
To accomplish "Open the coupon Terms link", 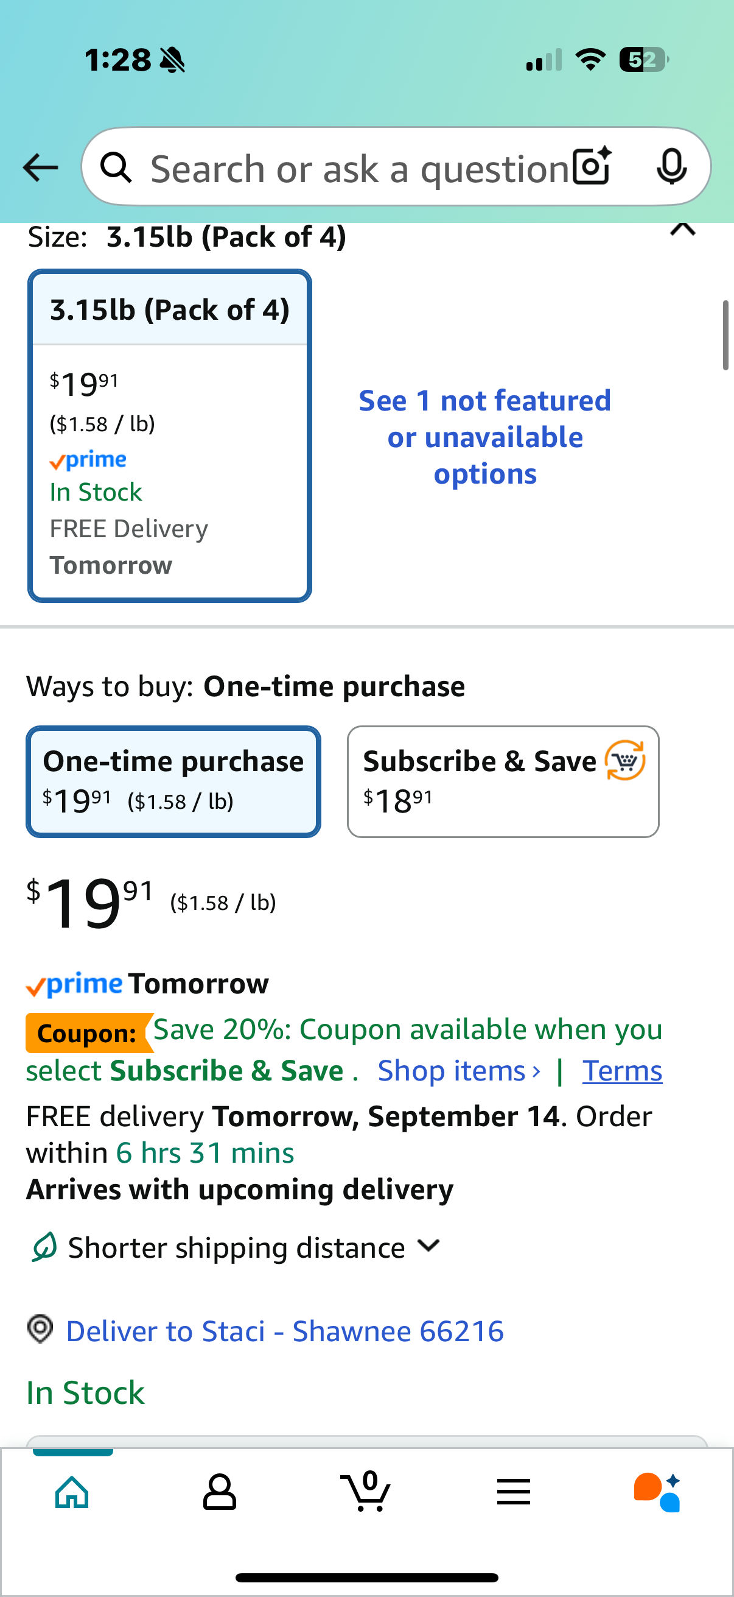I will point(622,1071).
